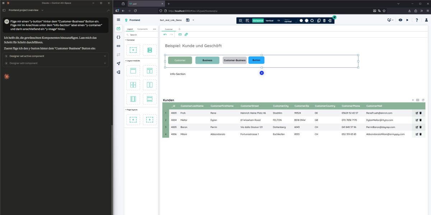Toggle the small switch beside Vertical
Image resolution: width=431 pixels, height=215 pixels.
tap(279, 20)
